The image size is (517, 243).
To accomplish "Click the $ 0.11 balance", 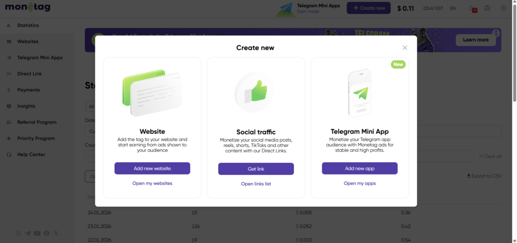I will [405, 9].
